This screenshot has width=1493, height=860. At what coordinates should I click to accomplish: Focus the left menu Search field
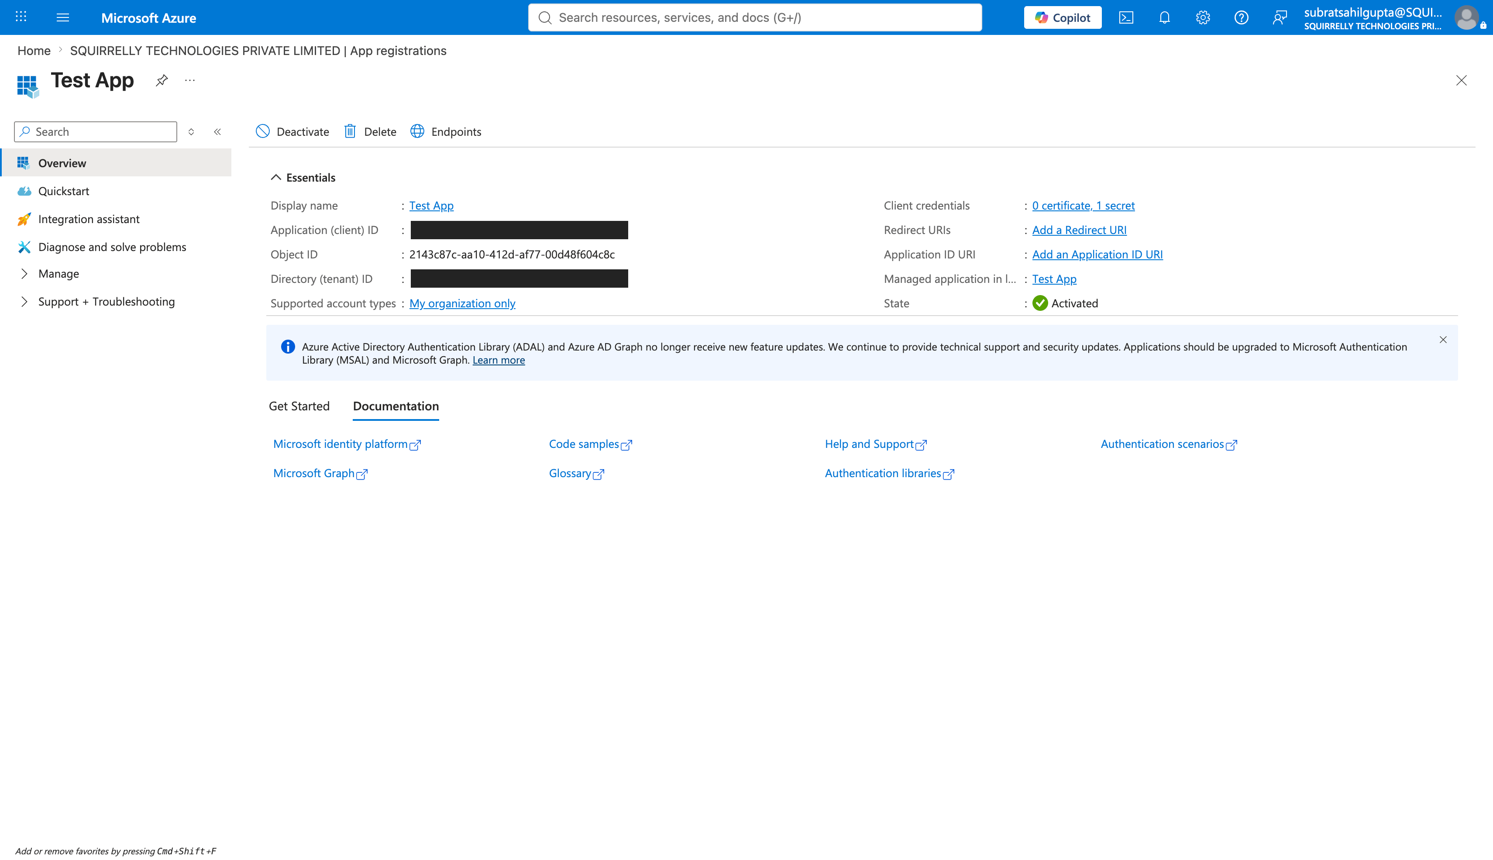tap(96, 132)
